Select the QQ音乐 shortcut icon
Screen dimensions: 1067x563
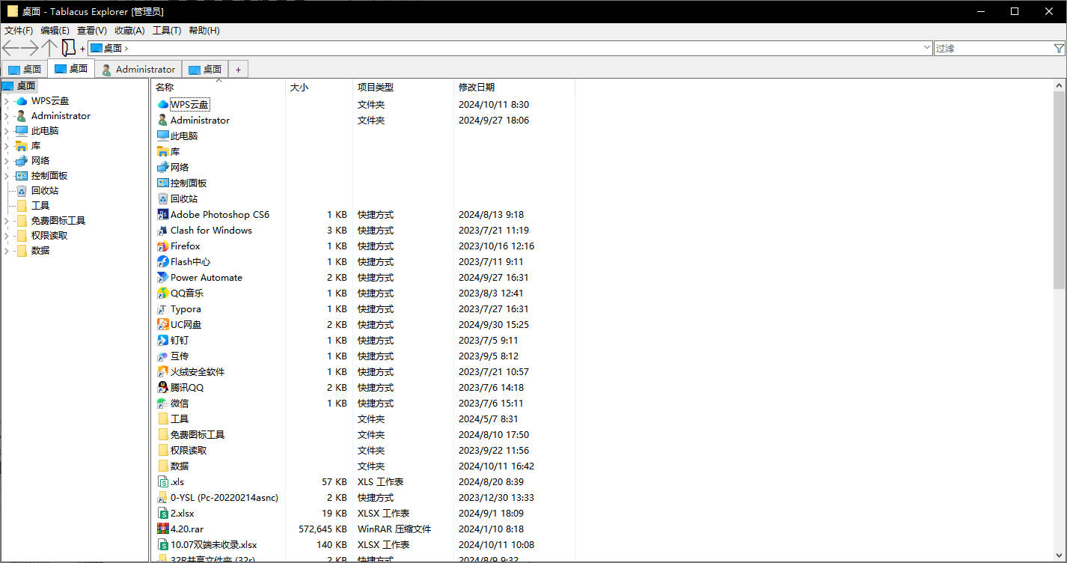coord(163,293)
